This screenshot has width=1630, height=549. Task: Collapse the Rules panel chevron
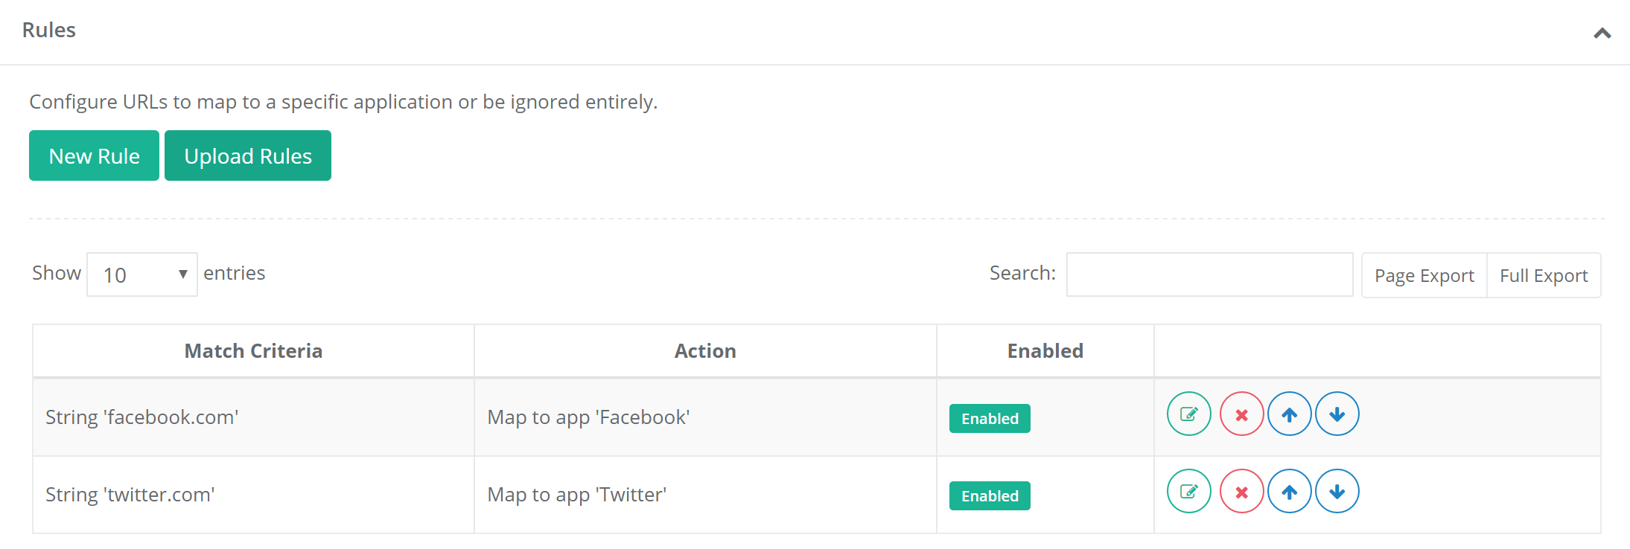click(1602, 33)
